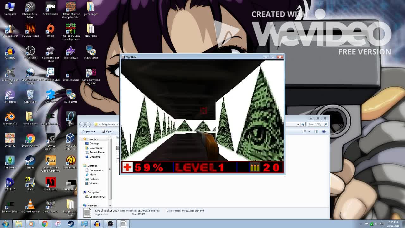405x228 pixels.
Task: Click the iTunes icon in the taskbar
Action: click(x=58, y=224)
